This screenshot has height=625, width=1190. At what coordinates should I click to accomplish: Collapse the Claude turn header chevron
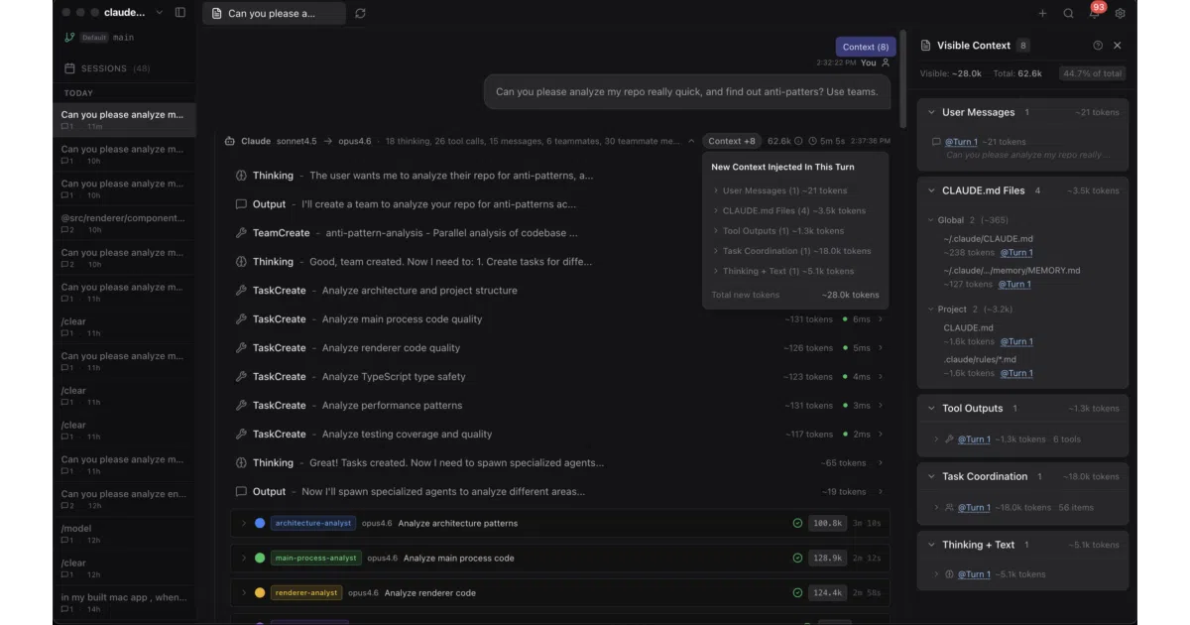691,141
